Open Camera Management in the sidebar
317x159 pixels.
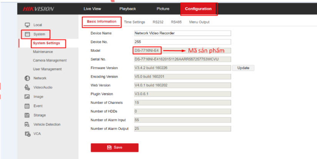(50, 61)
